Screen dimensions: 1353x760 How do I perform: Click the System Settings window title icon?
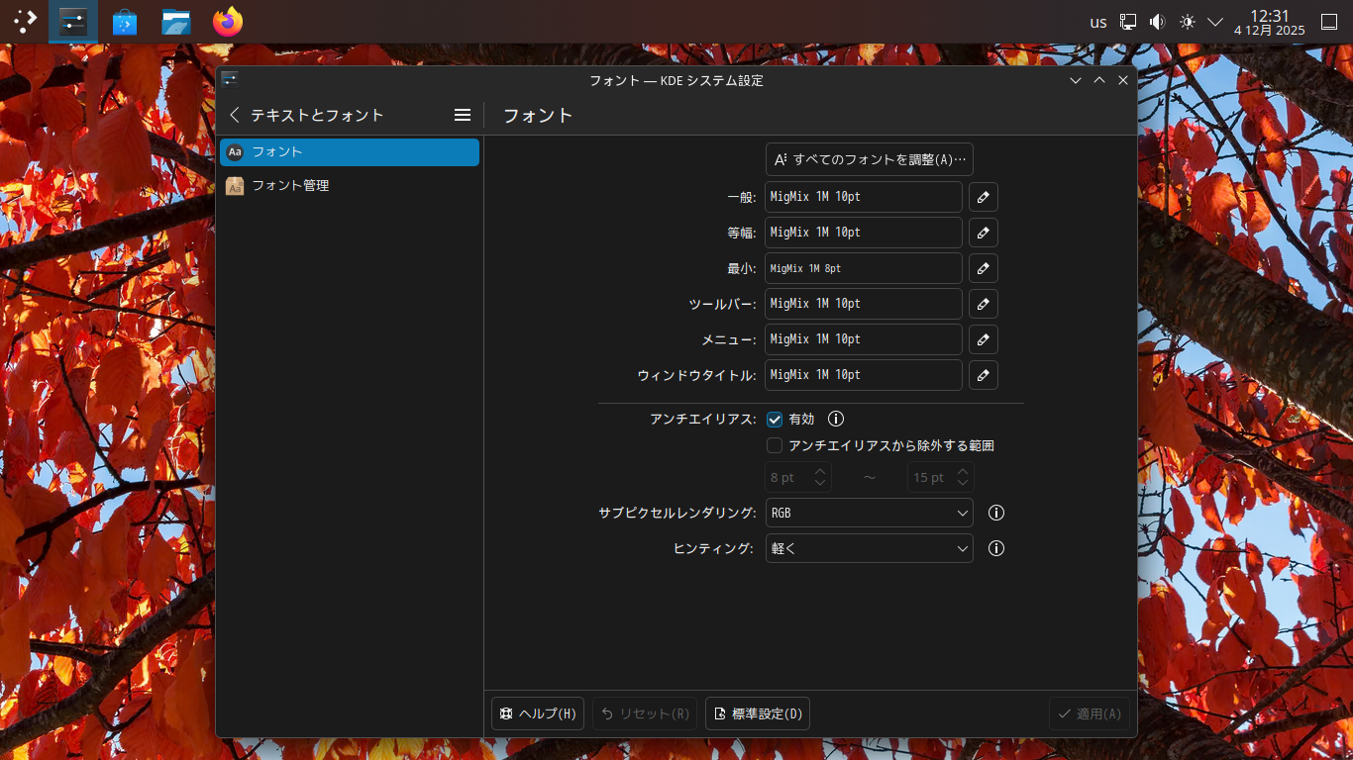tap(230, 80)
